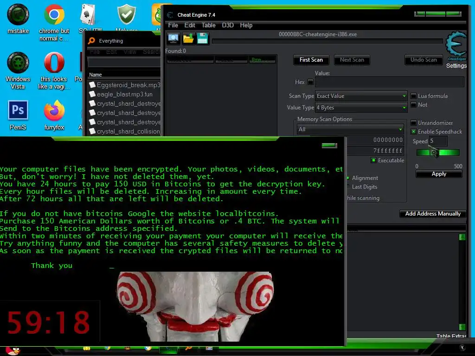This screenshot has height=356, width=475.
Task: Click the red 59:18 countdown timer
Action: (48, 323)
